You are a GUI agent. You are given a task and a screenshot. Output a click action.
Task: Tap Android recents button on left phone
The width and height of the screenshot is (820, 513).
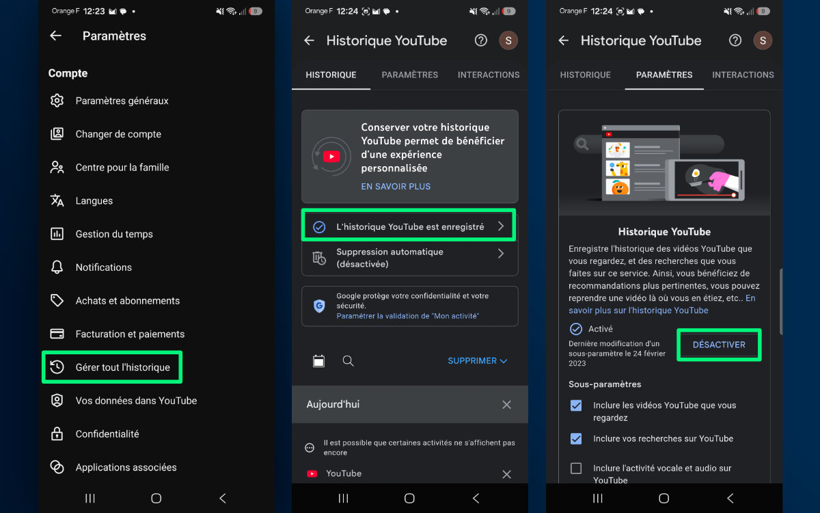[x=90, y=499]
